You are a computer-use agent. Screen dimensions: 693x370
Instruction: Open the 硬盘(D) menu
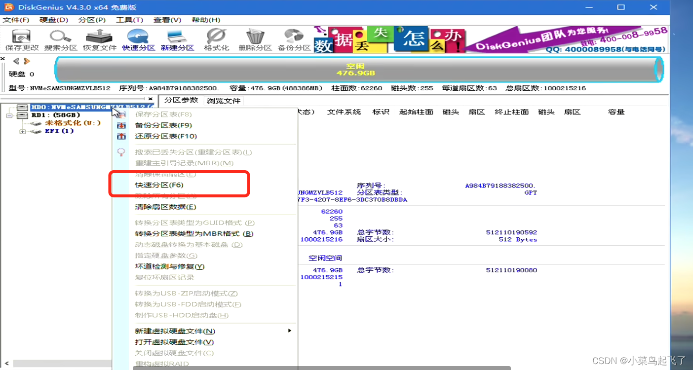coord(54,20)
